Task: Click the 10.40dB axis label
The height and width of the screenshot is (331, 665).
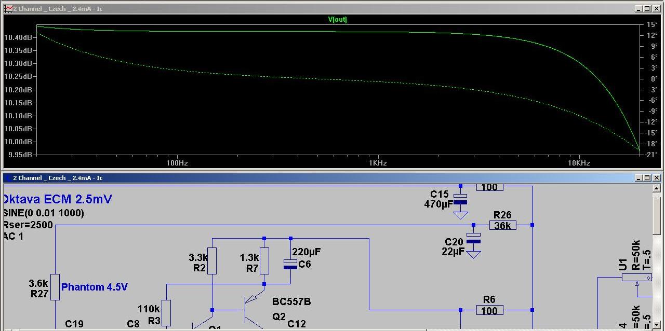Action: pos(18,37)
